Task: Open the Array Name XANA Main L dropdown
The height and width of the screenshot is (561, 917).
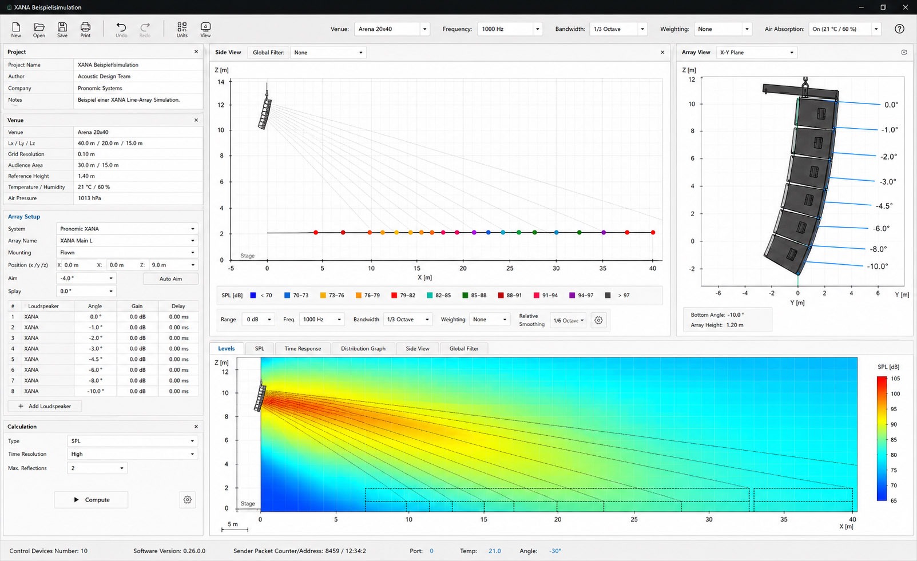Action: pyautogui.click(x=127, y=241)
